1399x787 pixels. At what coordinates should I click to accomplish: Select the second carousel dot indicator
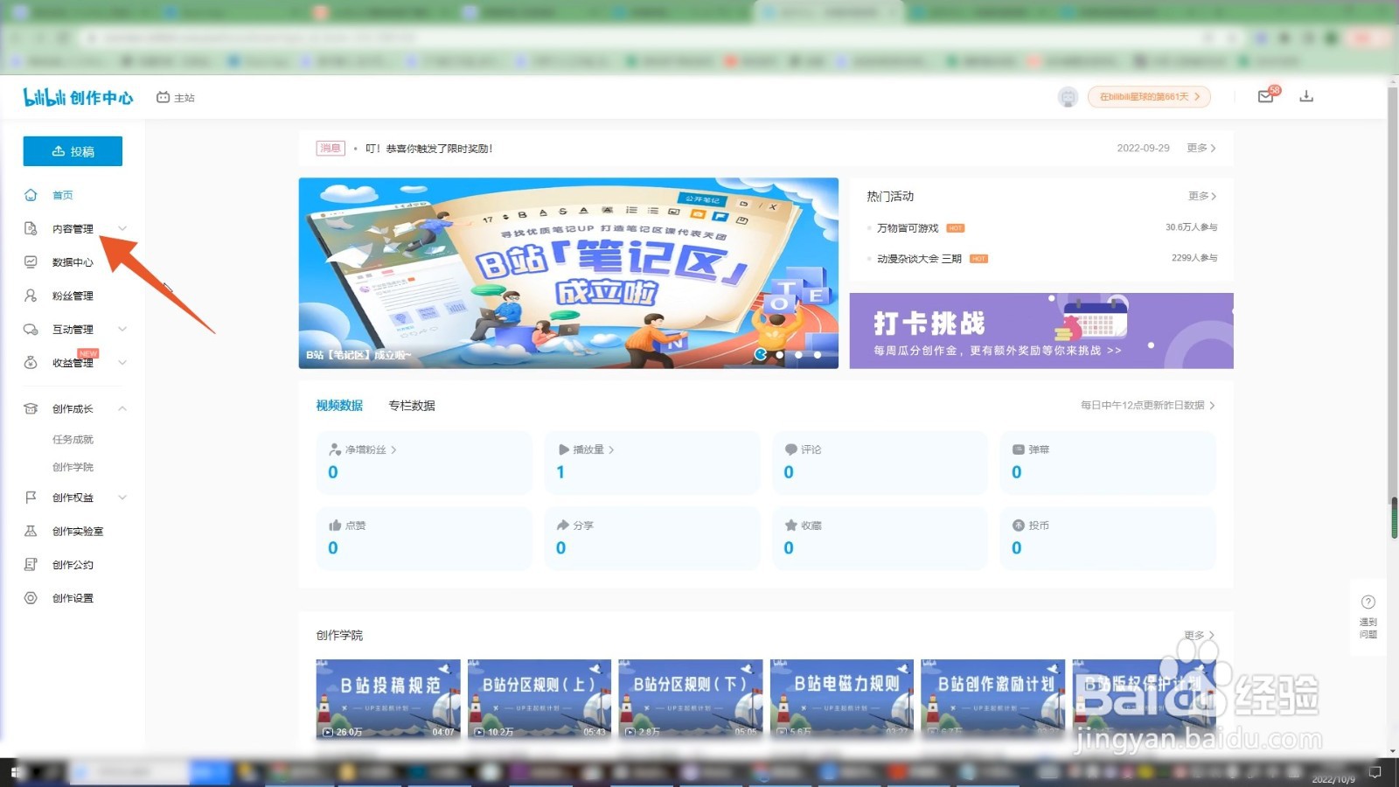click(779, 355)
